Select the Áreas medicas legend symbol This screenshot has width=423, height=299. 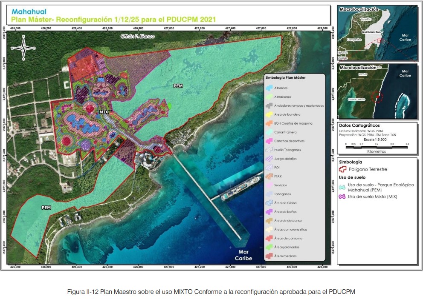(x=269, y=256)
